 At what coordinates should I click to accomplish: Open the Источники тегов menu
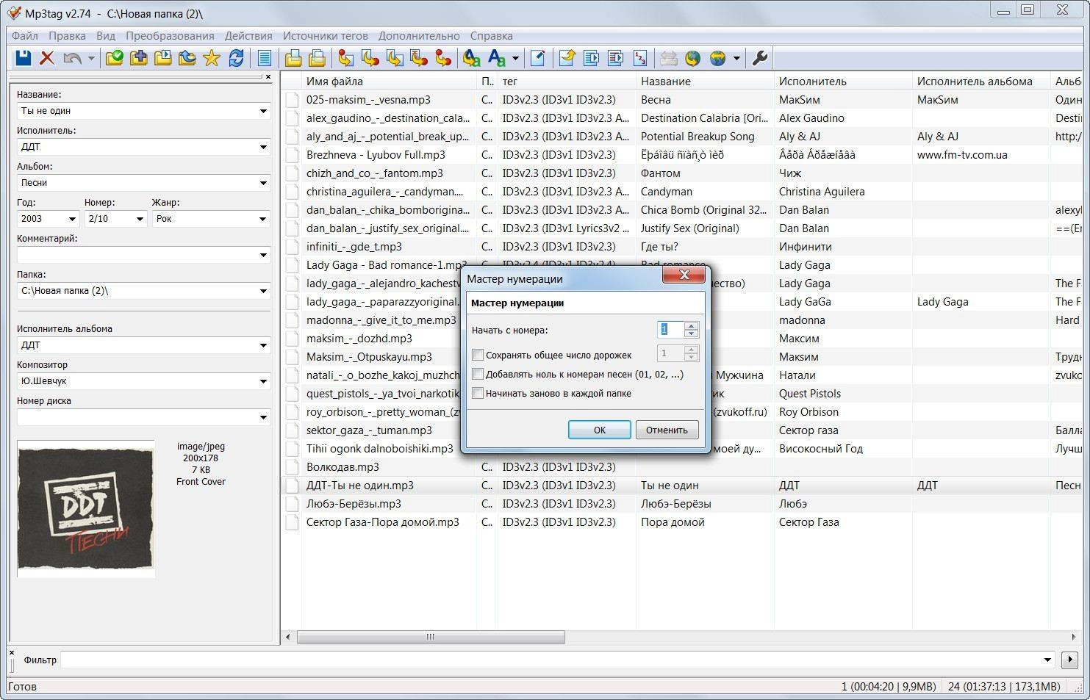[x=326, y=35]
